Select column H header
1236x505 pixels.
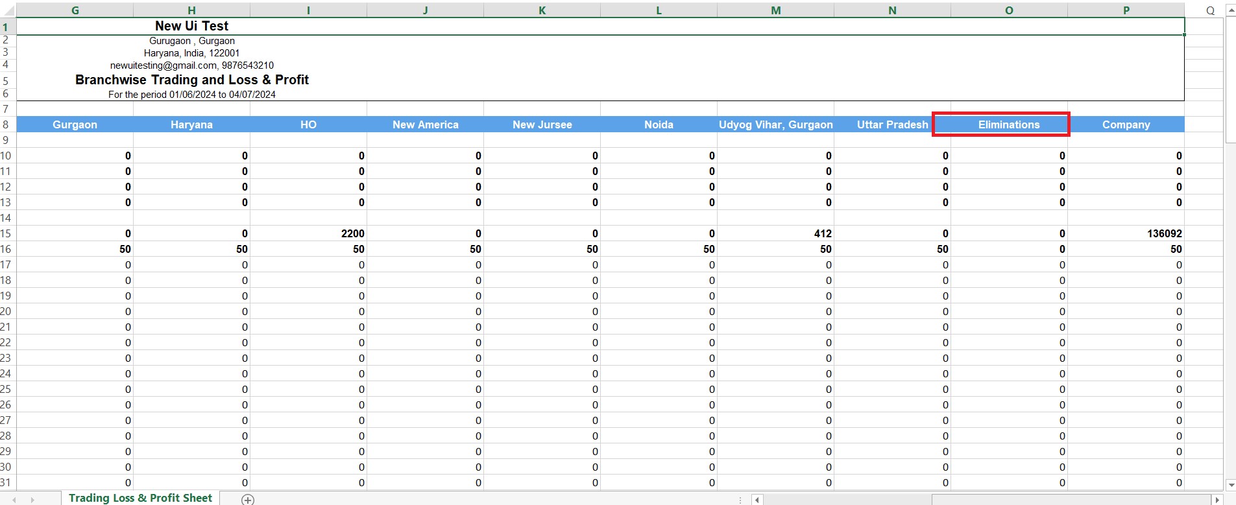tap(191, 10)
